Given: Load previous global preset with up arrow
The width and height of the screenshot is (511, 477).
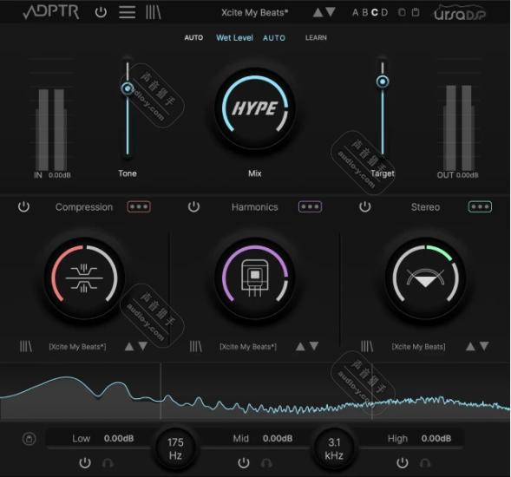Looking at the screenshot, I should point(318,12).
